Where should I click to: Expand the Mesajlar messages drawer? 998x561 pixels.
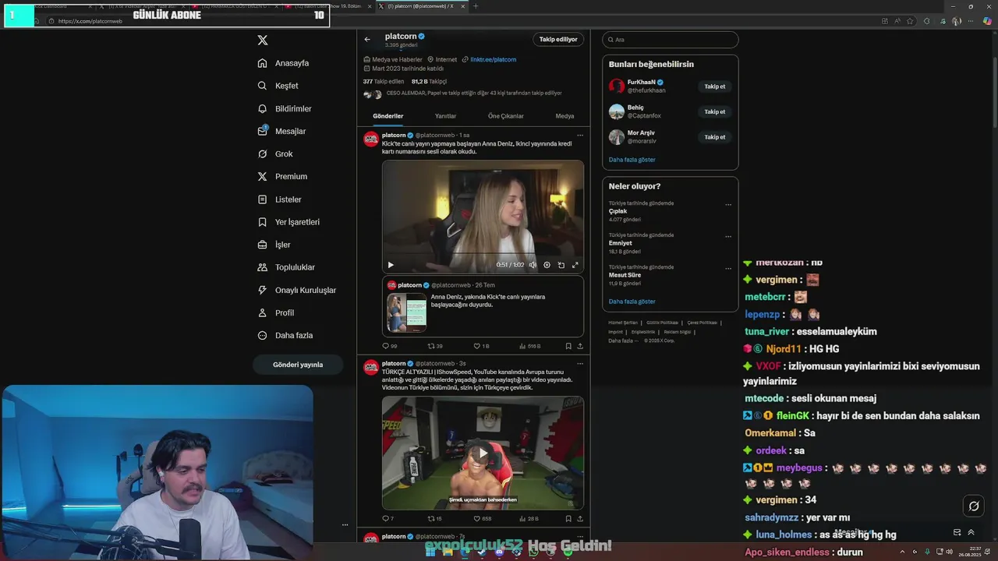pos(971,532)
